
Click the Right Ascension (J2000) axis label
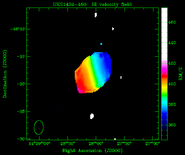(x=92, y=151)
